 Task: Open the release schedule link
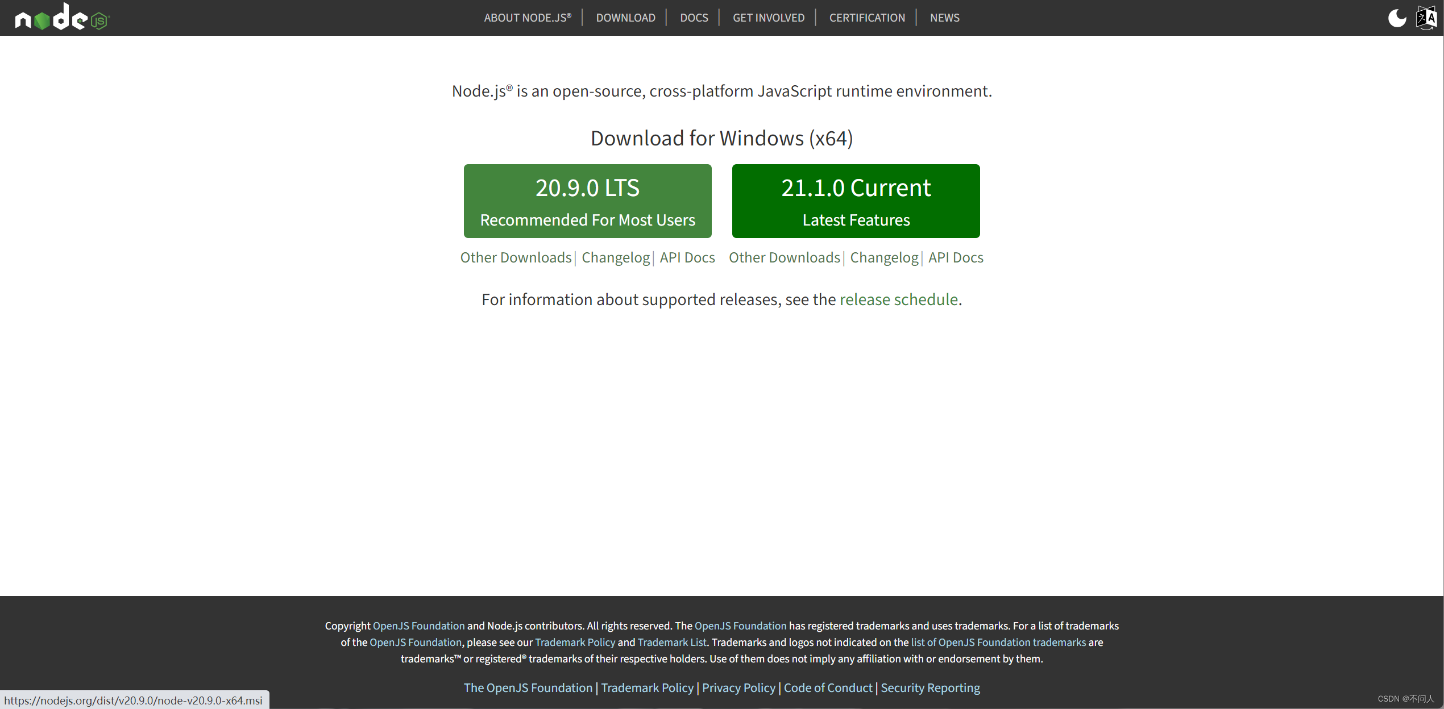click(x=898, y=299)
